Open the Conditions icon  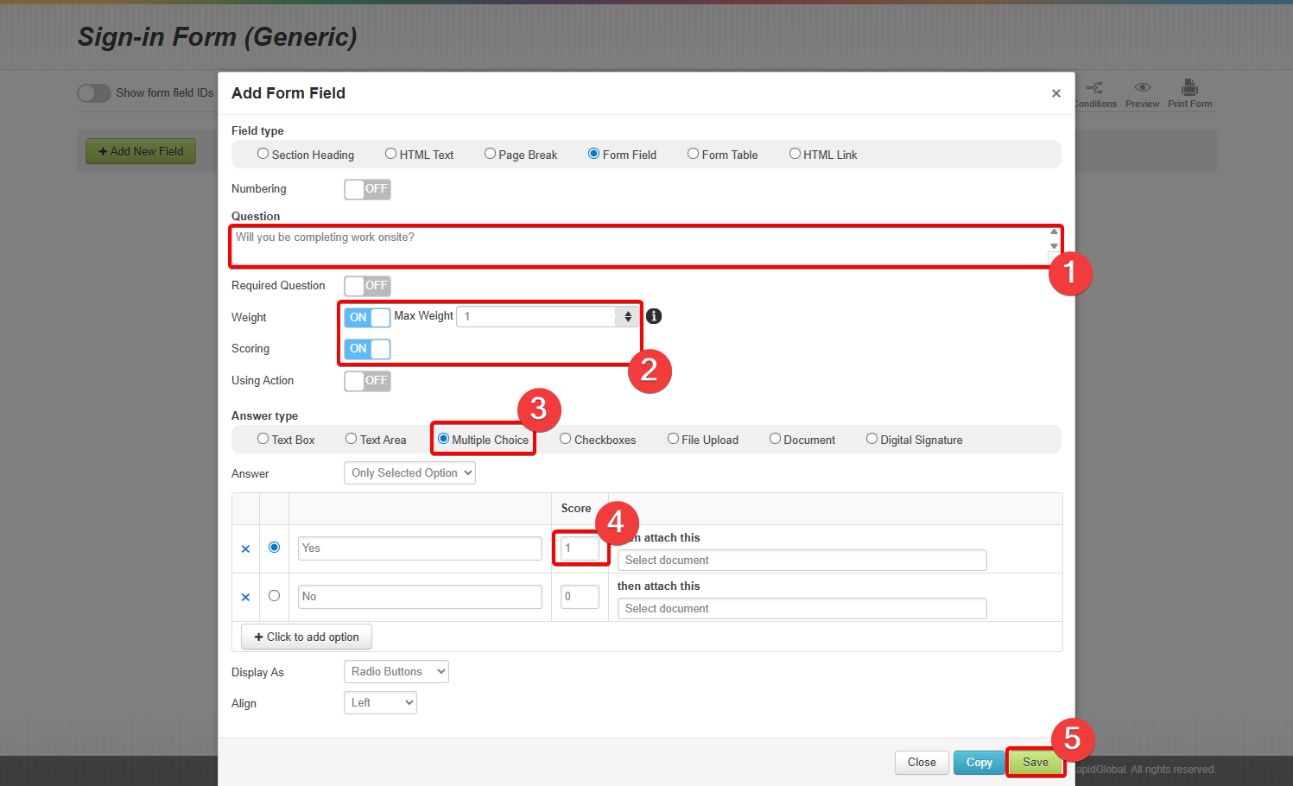[x=1094, y=88]
